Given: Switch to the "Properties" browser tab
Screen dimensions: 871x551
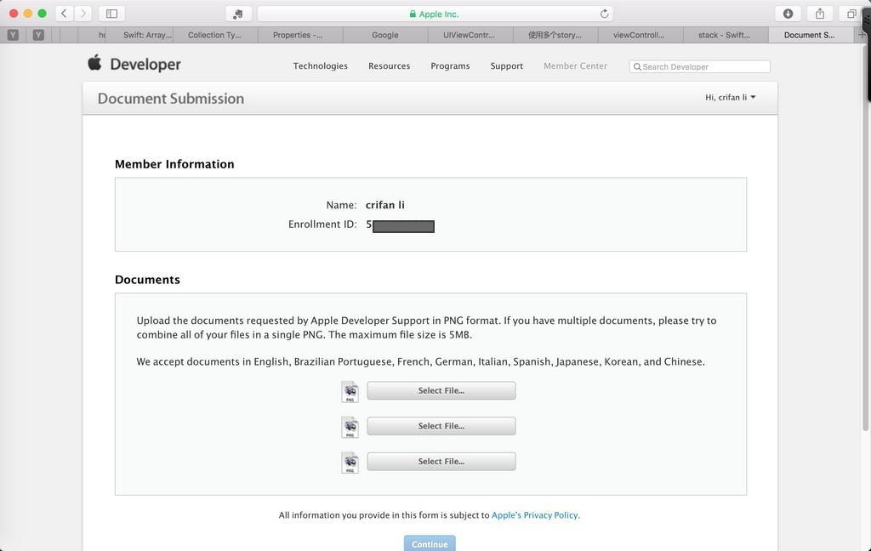Looking at the screenshot, I should click(298, 35).
